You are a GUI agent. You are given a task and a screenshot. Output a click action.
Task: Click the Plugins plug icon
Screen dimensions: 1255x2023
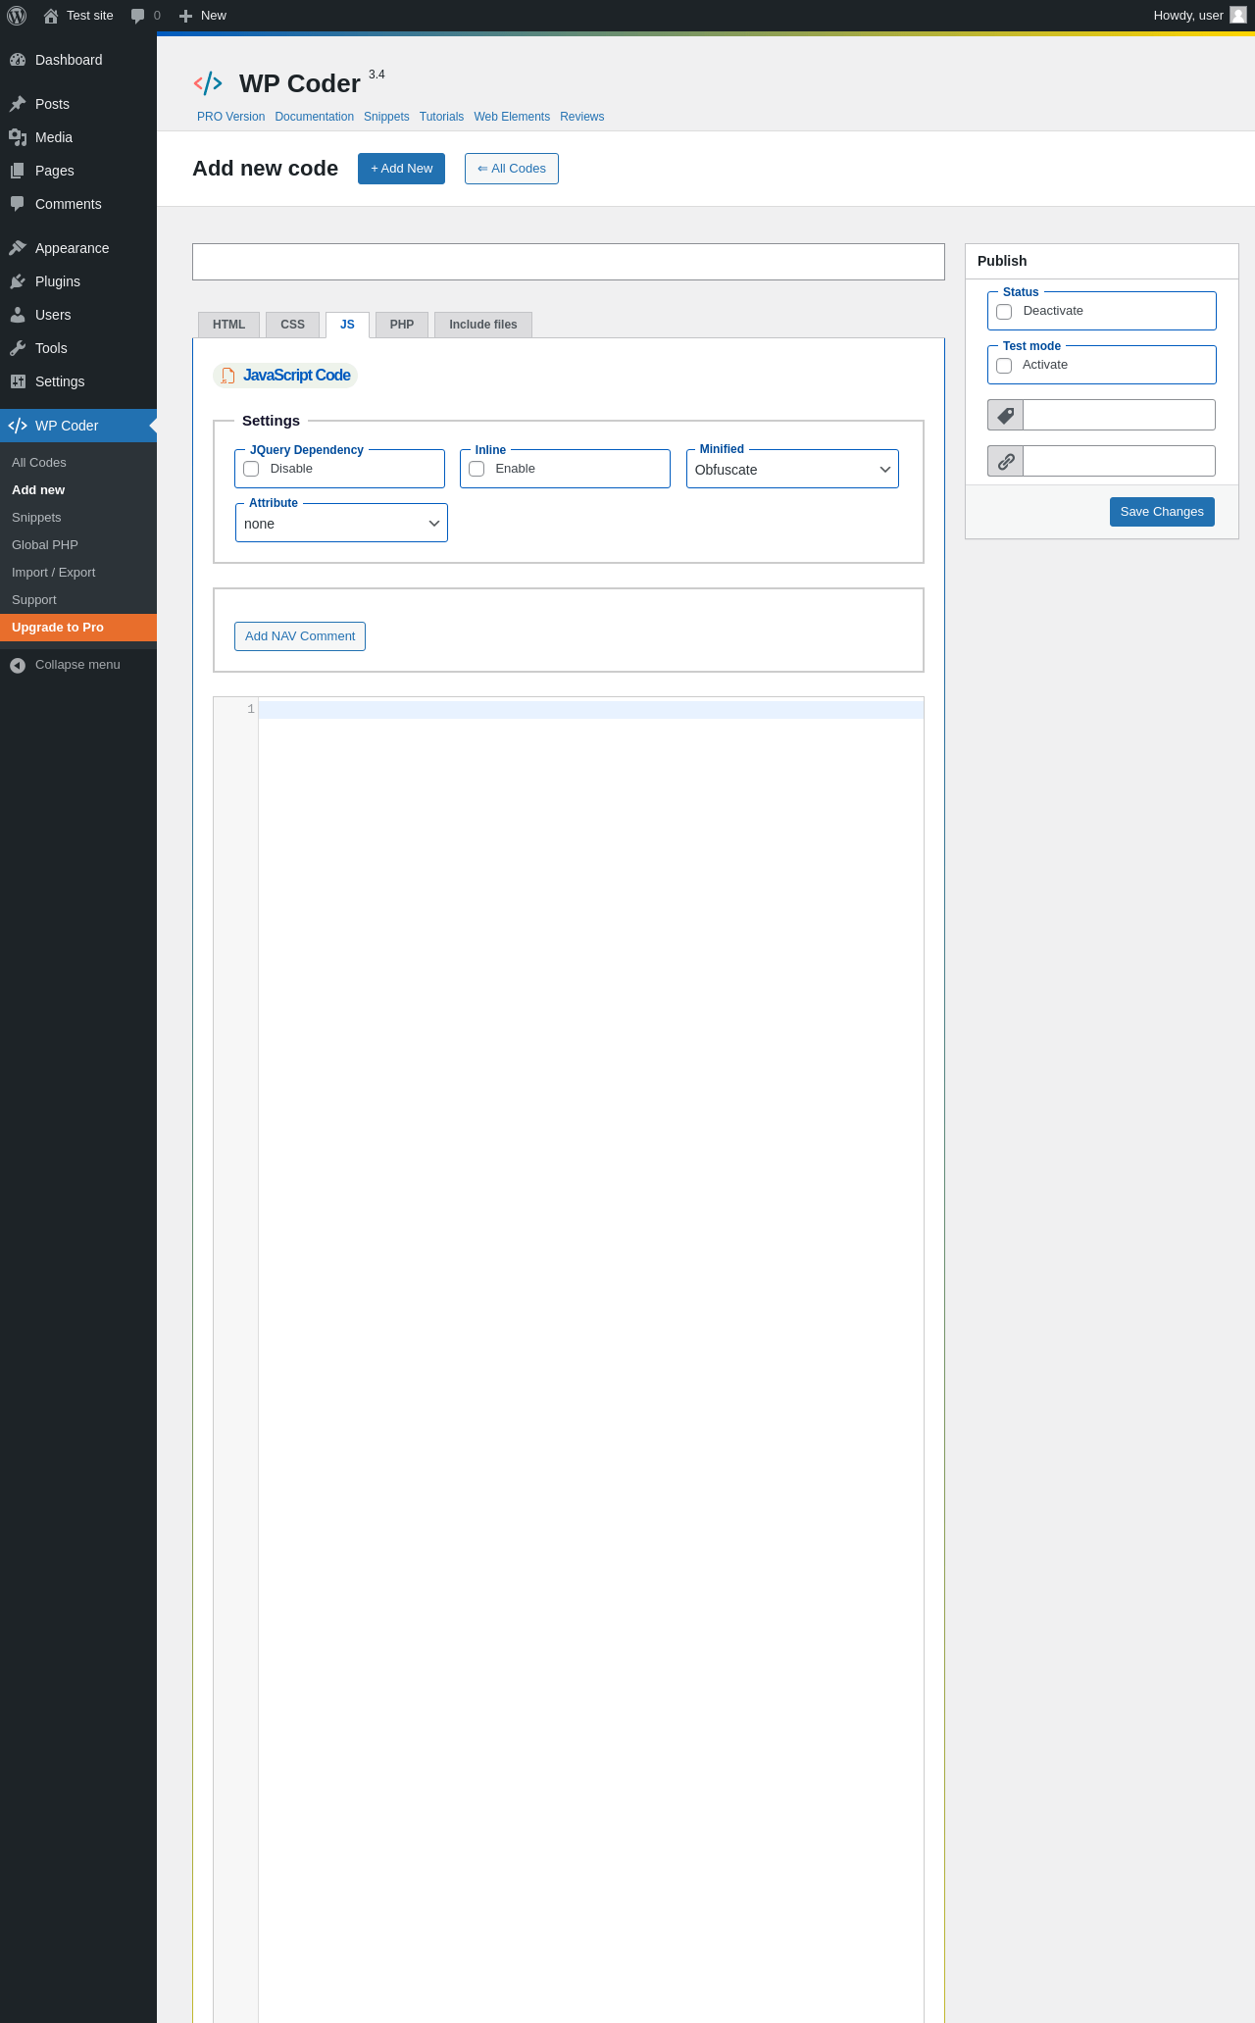click(18, 281)
